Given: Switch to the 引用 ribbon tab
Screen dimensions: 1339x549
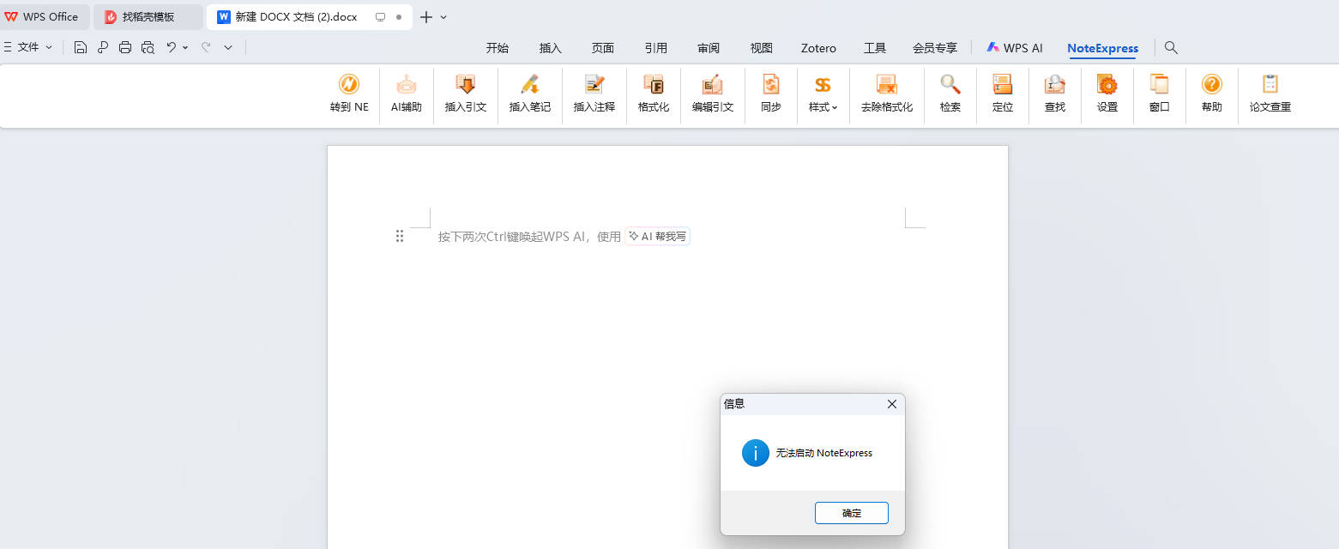Looking at the screenshot, I should point(655,48).
